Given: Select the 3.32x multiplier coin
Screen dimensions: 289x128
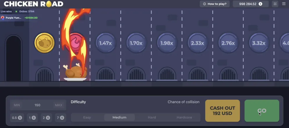Looking at the screenshot, I should (x=259, y=43).
